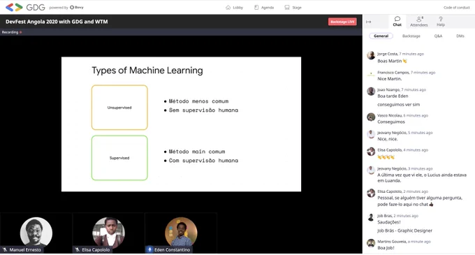Select Elisa Capololo's video thumbnail
This screenshot has height=255, width=475.
tap(108, 233)
